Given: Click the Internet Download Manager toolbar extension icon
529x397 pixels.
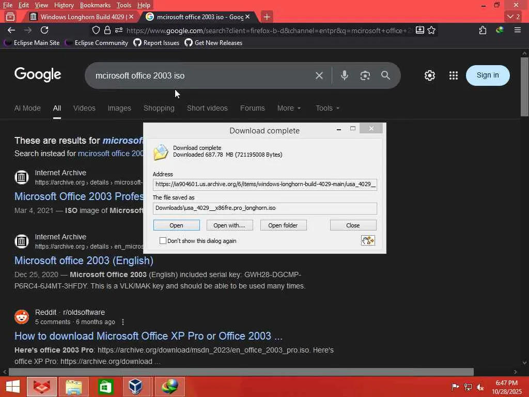Looking at the screenshot, I should coord(500,30).
